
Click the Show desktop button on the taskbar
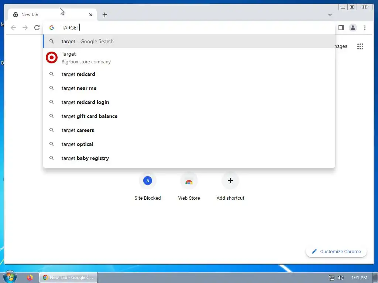[x=375, y=277]
